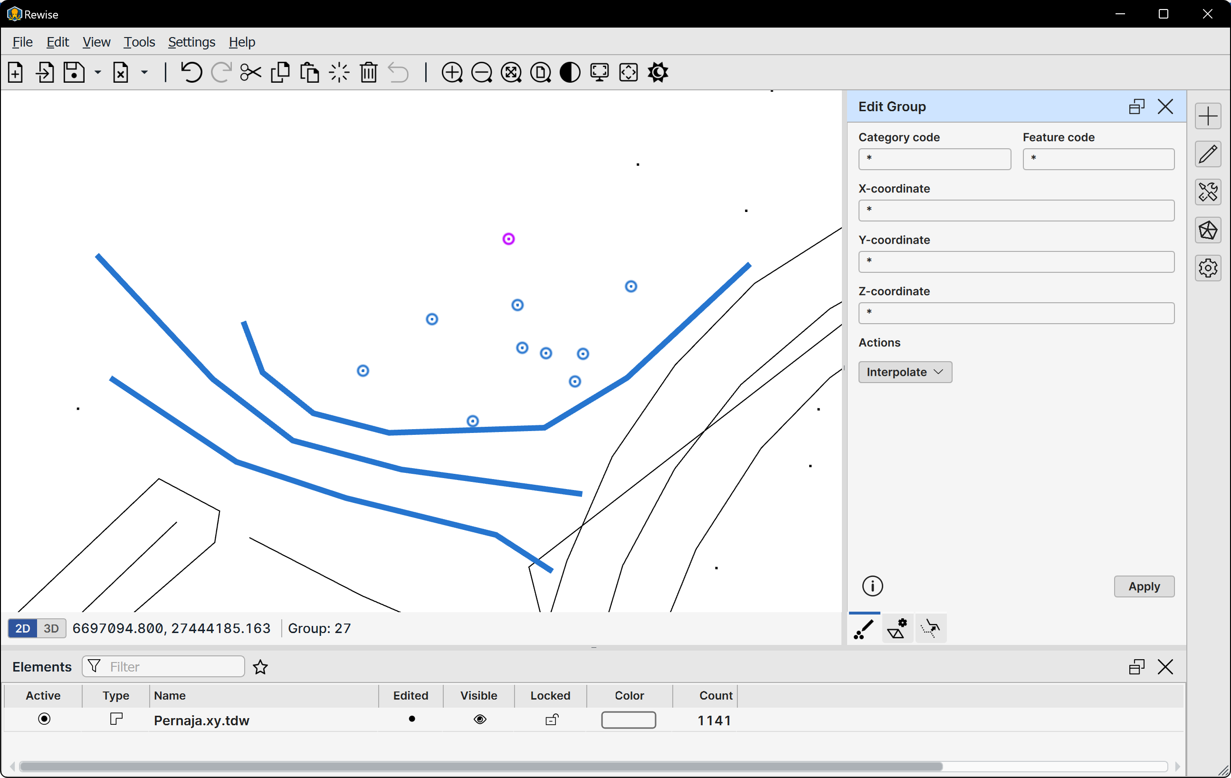Expand the save options arrow

[98, 73]
